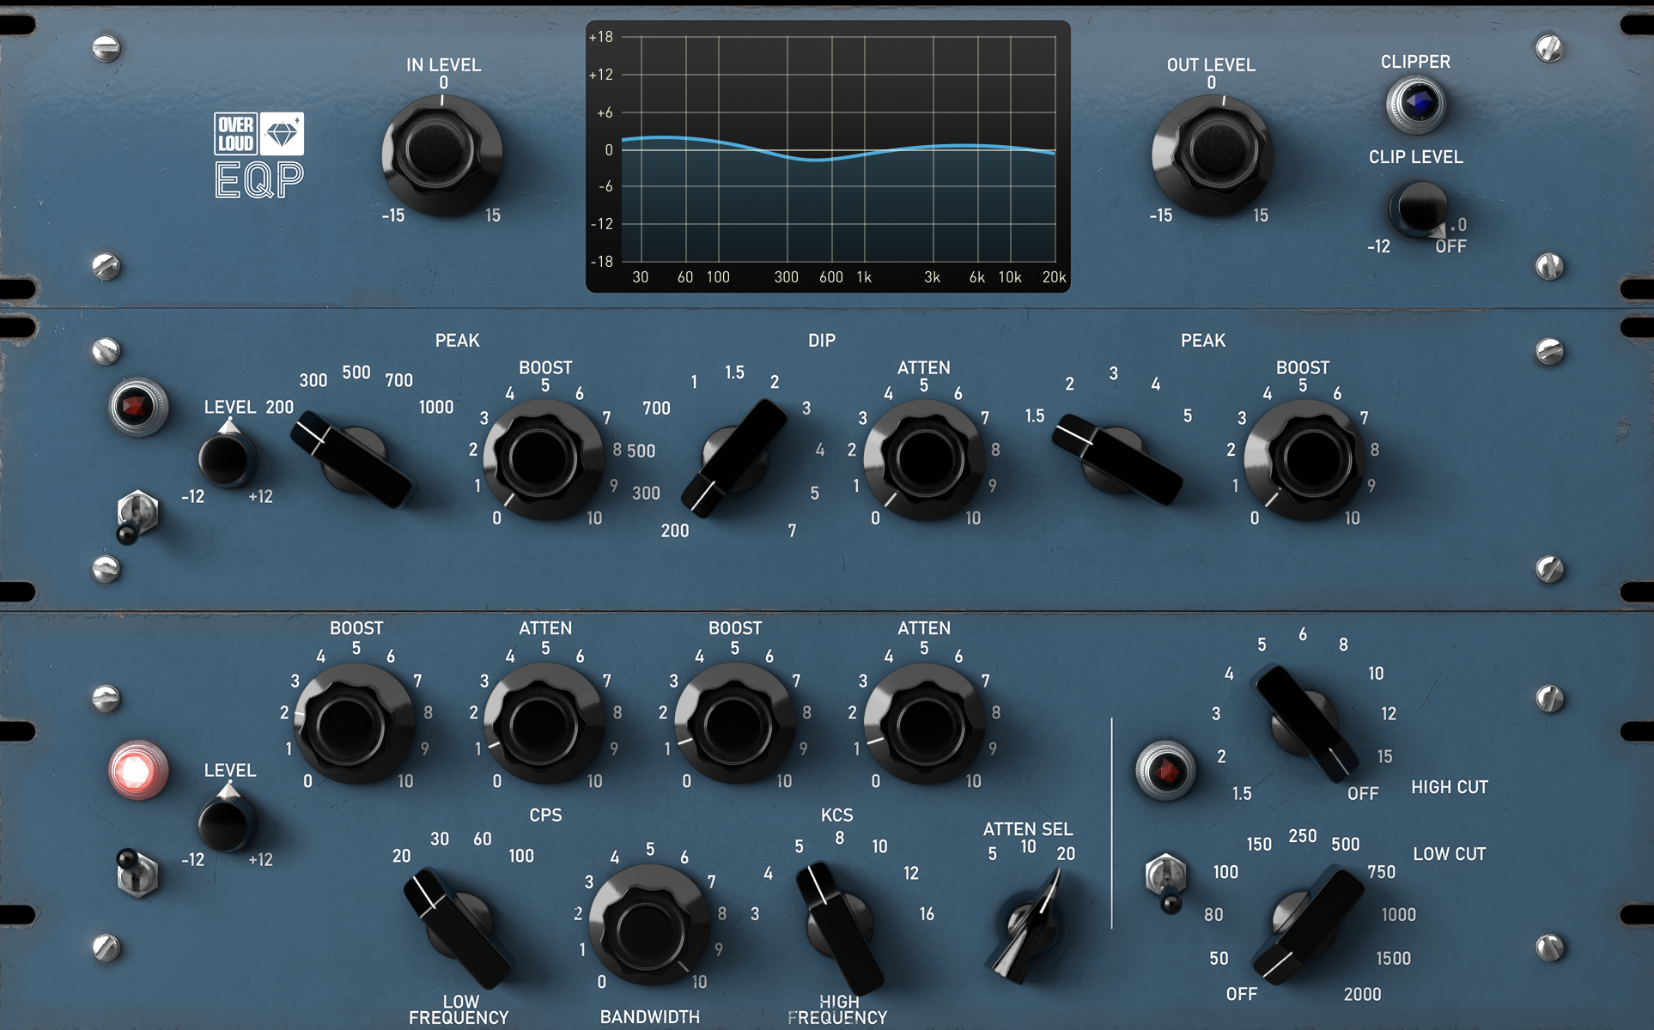This screenshot has height=1030, width=1654.
Task: Click the High Cut rotary selector
Action: [x=1304, y=723]
